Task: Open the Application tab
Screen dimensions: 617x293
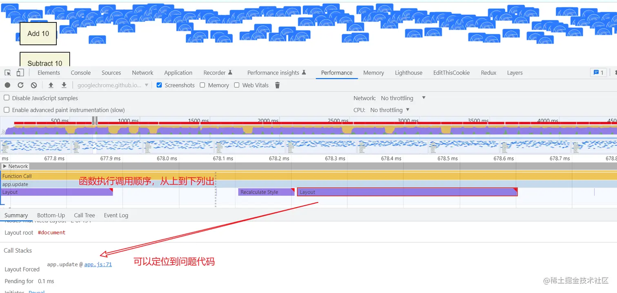Action: coord(178,73)
